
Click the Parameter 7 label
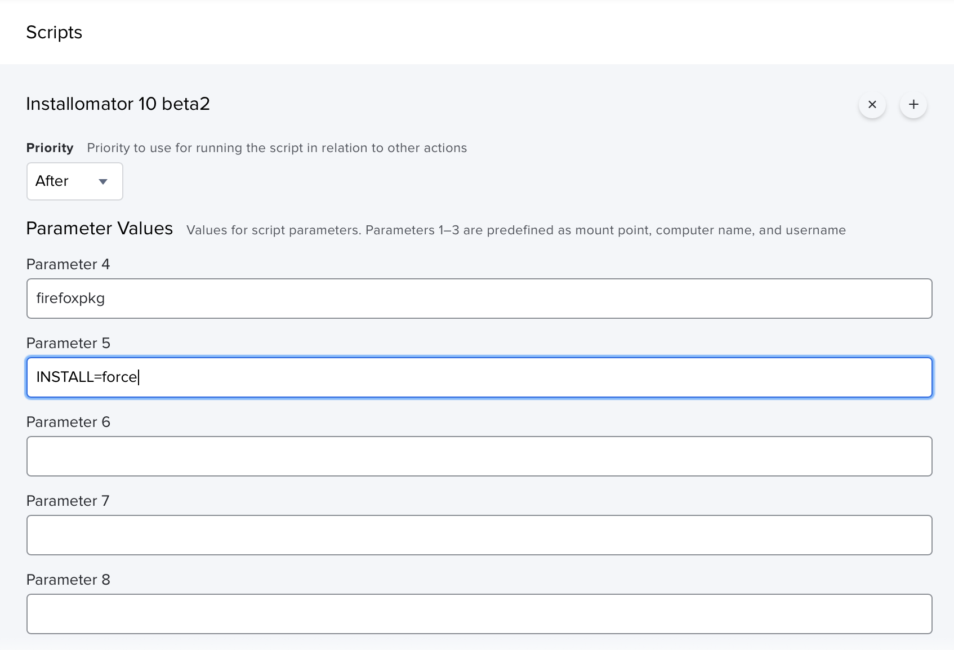click(x=68, y=501)
